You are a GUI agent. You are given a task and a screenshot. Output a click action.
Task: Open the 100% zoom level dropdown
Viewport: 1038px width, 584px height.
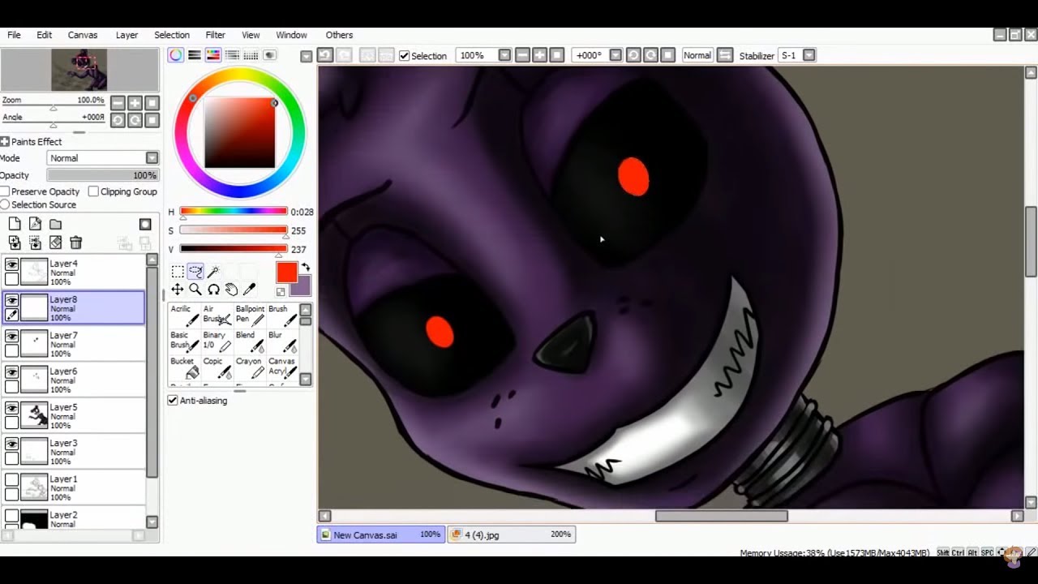pyautogui.click(x=504, y=55)
